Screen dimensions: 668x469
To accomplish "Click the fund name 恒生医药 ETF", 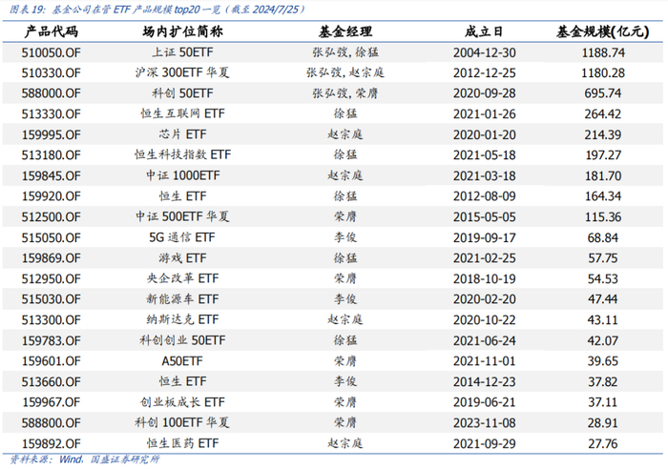I will coord(183,443).
